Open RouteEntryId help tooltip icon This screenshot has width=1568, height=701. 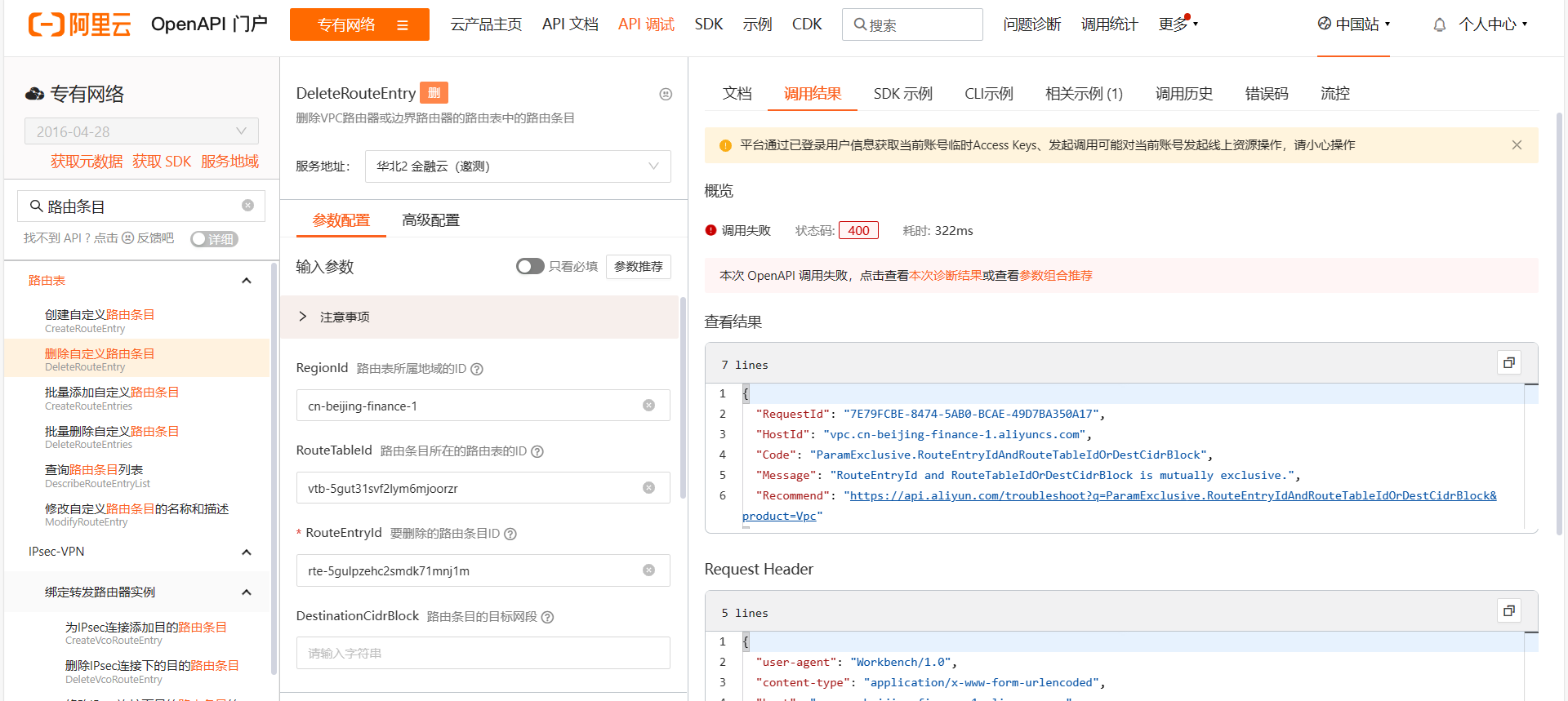tap(510, 534)
